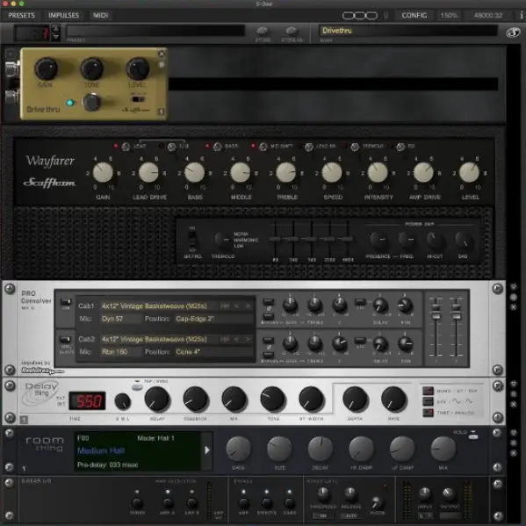Open the Cab1 cabinet selector
This screenshot has width=526, height=526.
(x=158, y=306)
